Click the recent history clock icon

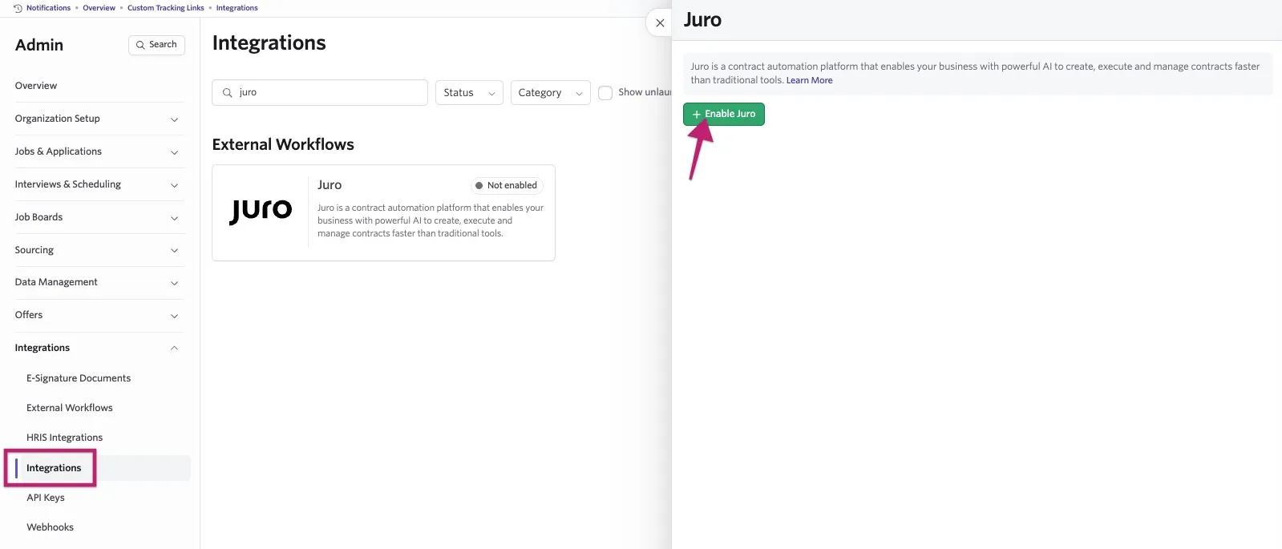click(x=18, y=8)
